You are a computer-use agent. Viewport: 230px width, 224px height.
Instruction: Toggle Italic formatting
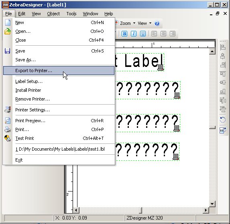[x=134, y=34]
